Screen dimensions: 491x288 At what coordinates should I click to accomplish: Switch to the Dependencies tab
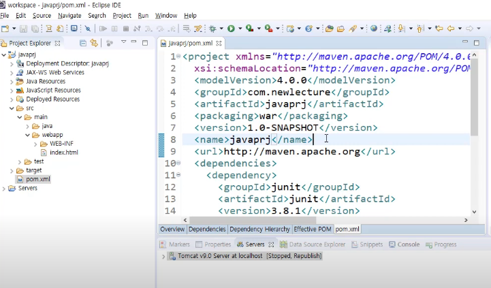pos(207,229)
